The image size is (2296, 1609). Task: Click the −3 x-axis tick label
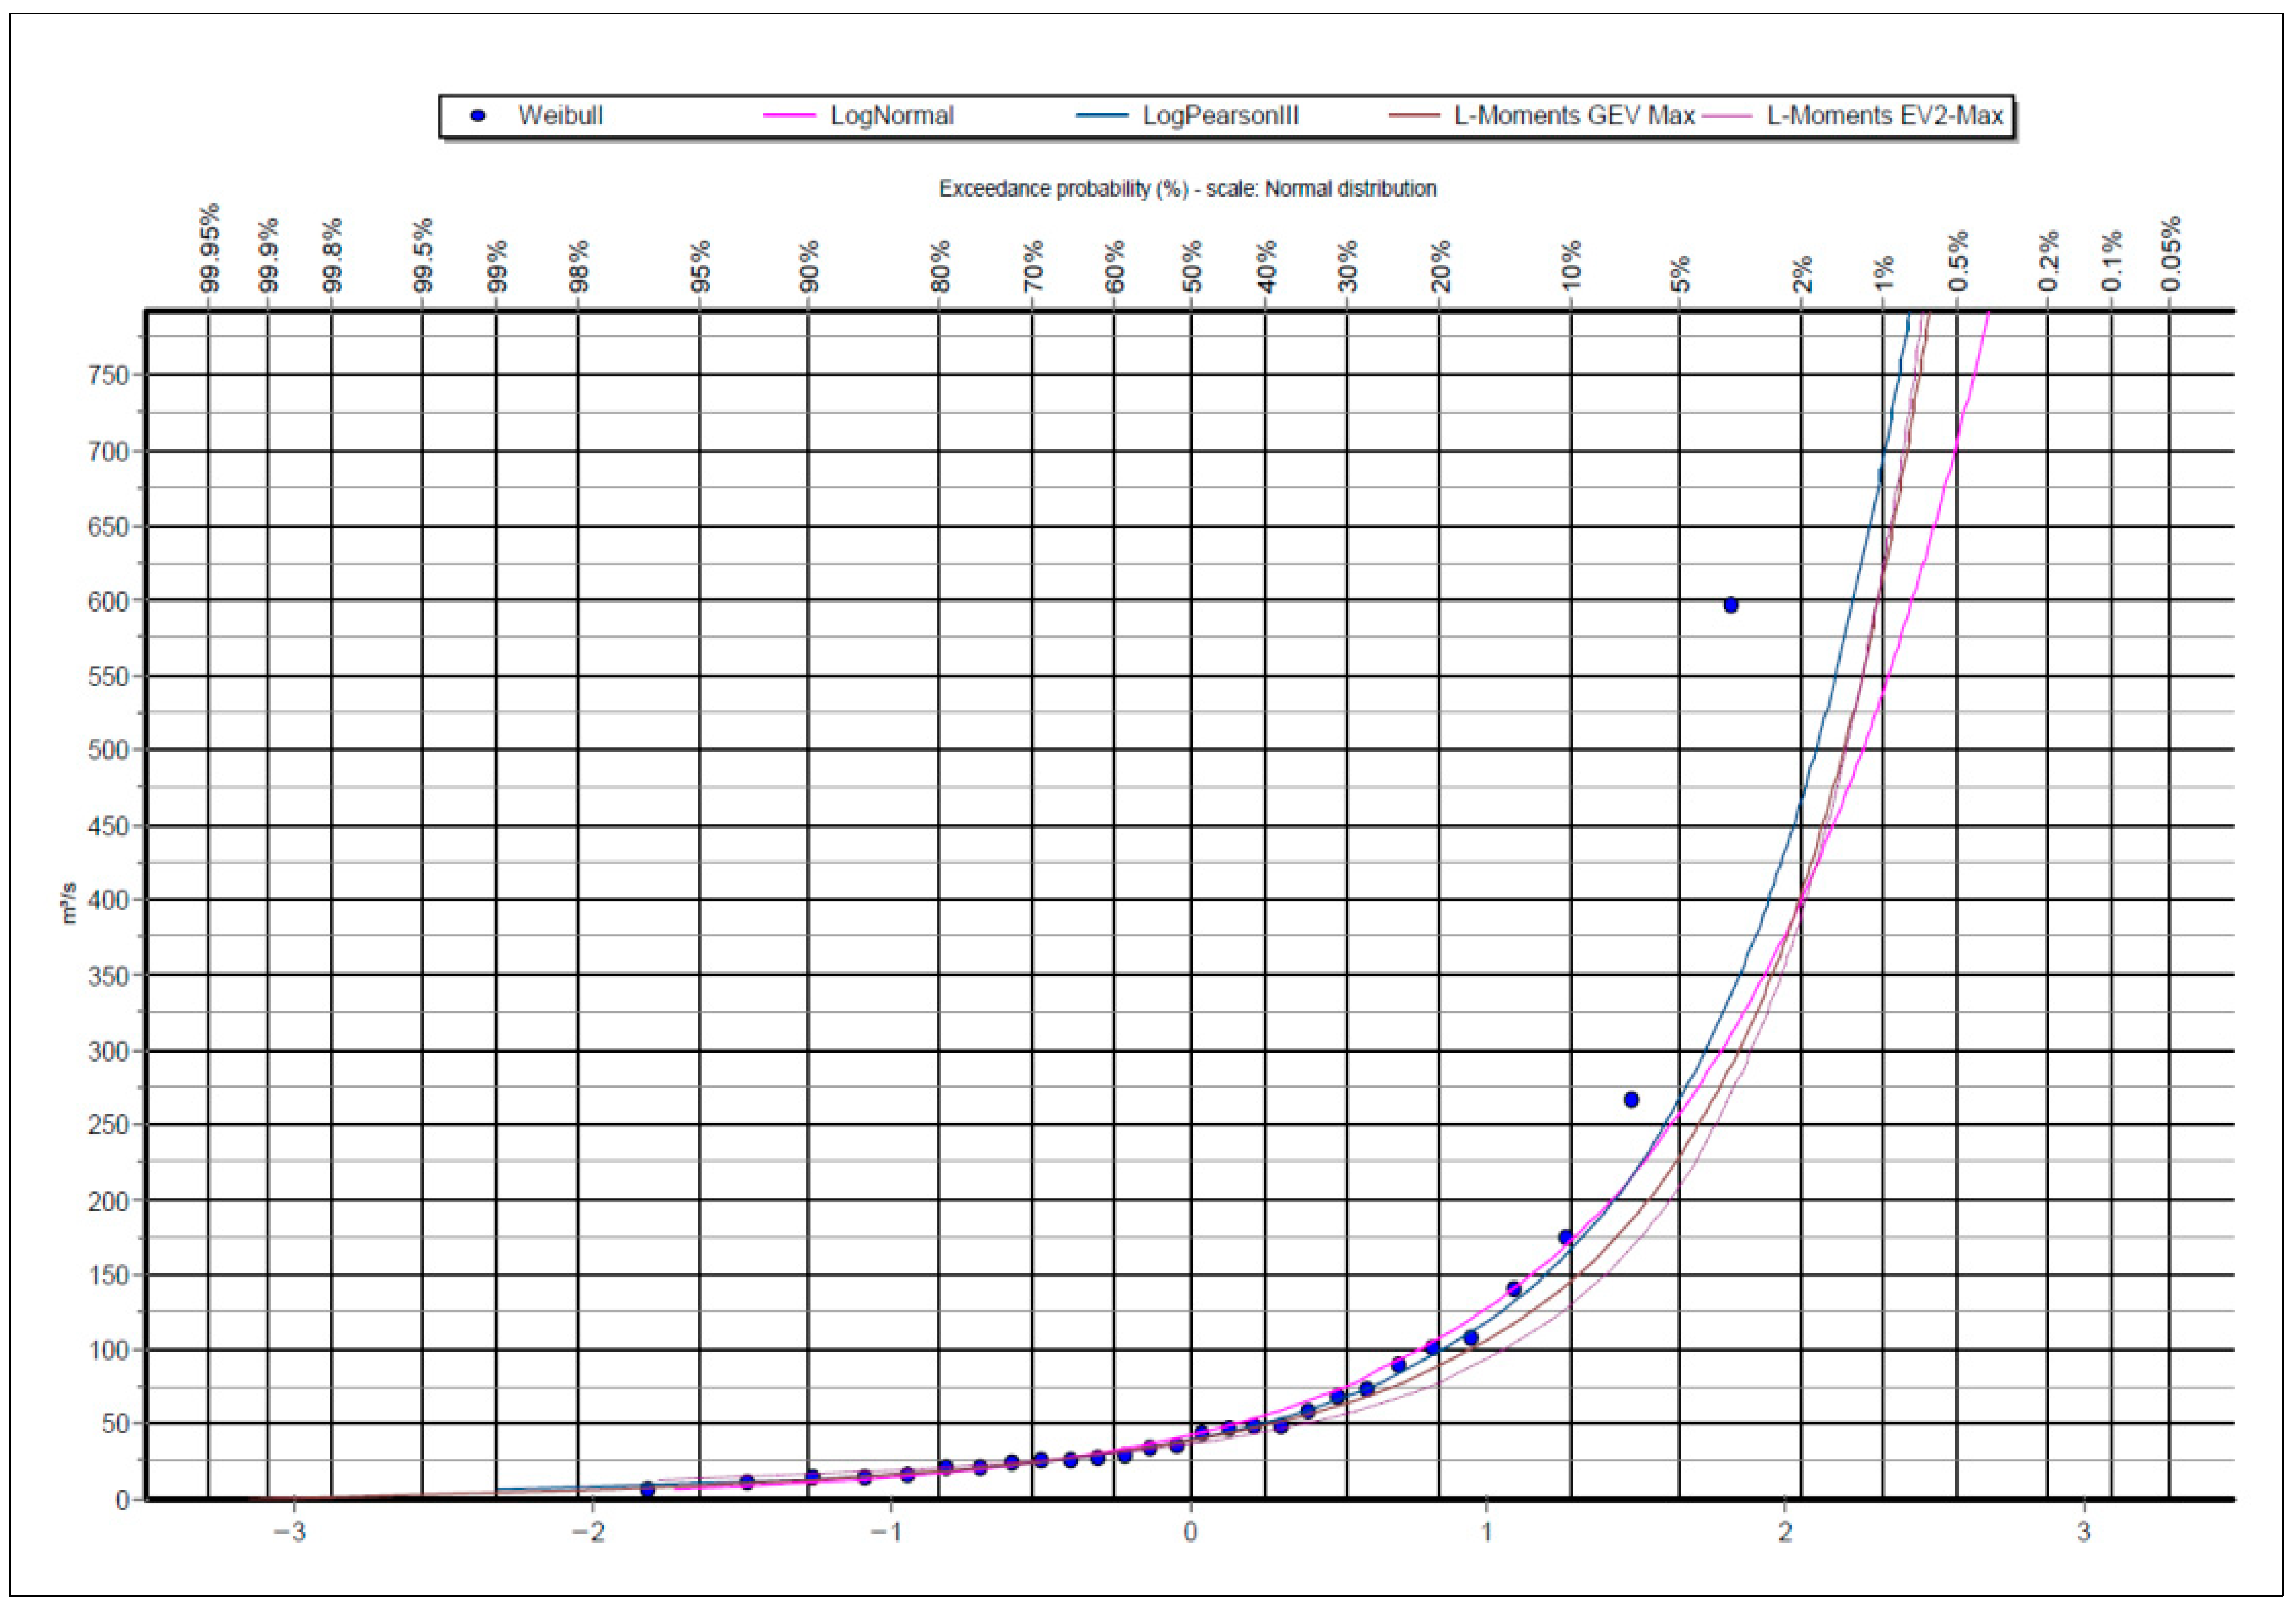point(290,1533)
